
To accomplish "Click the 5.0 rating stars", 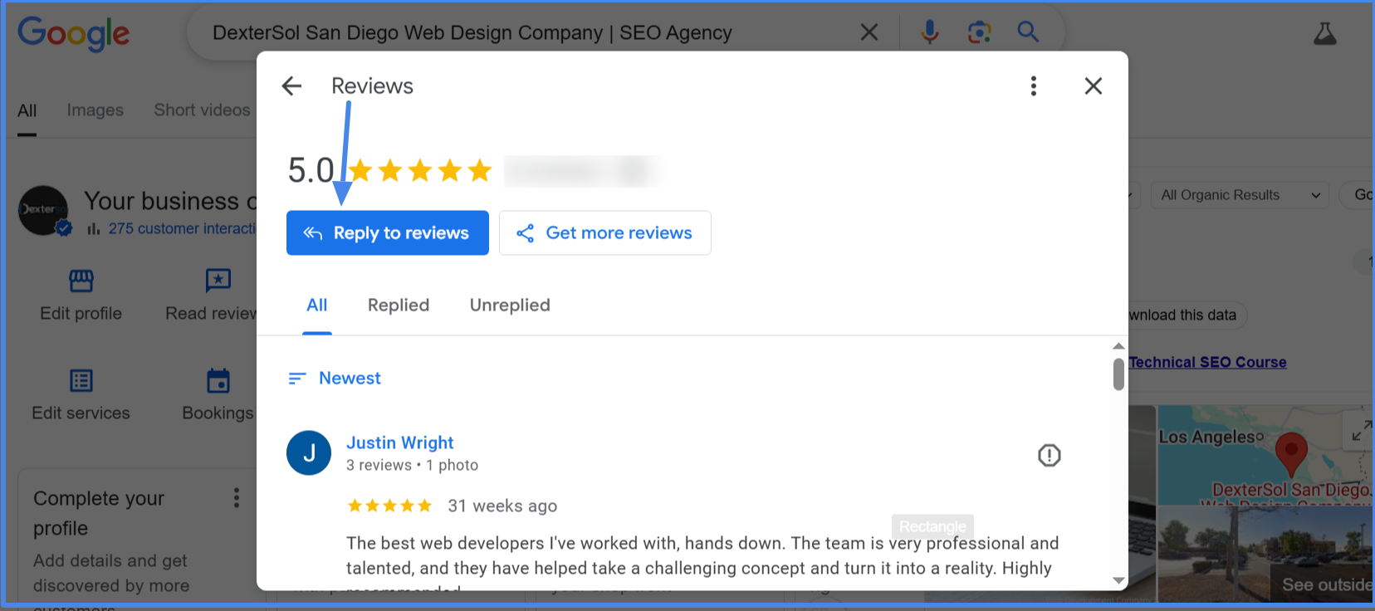I will click(420, 171).
